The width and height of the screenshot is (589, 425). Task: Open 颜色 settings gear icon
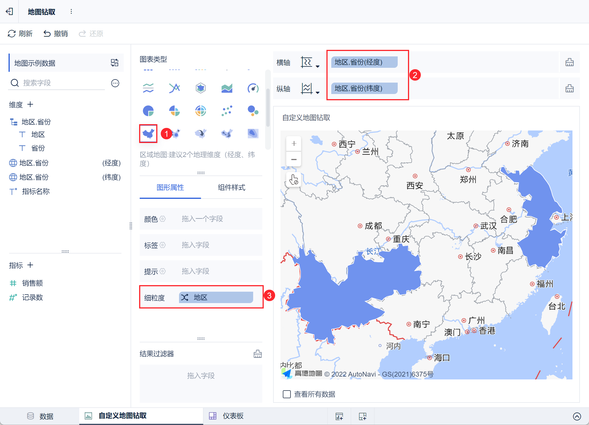163,219
